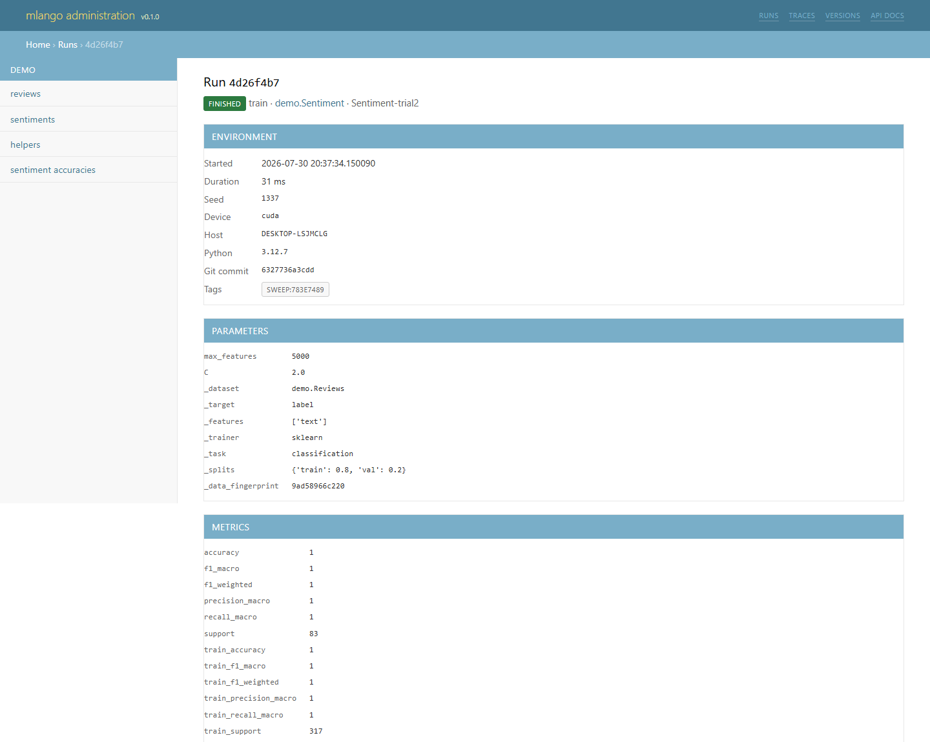930x742 pixels.
Task: Select the _dataset value demo.Reviews
Action: [x=318, y=388]
